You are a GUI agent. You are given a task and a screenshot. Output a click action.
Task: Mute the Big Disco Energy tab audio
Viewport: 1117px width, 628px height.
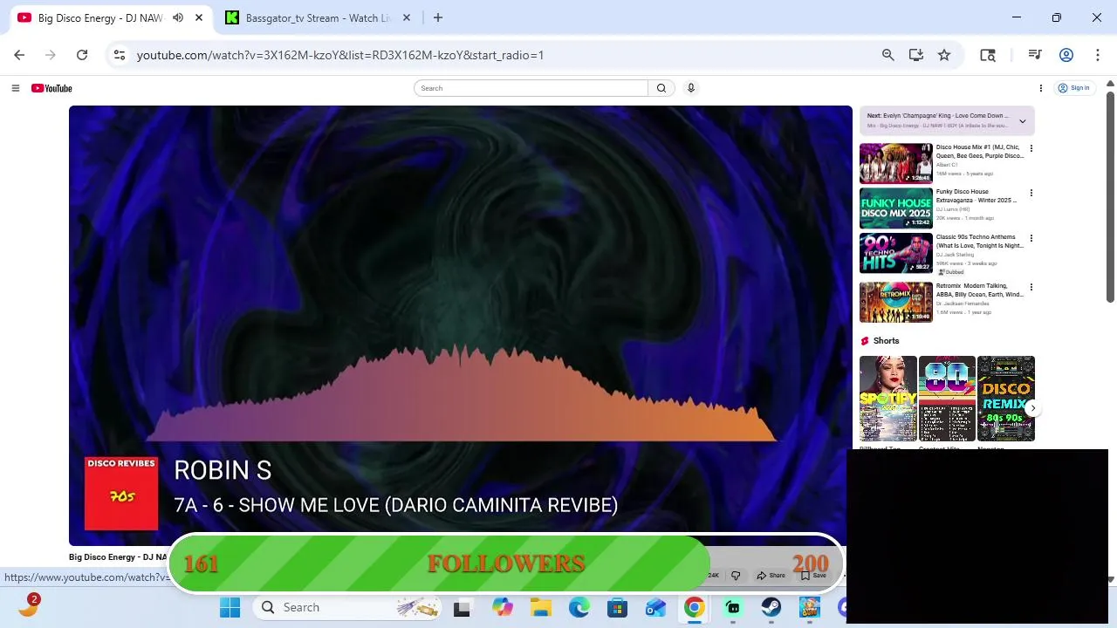(178, 17)
